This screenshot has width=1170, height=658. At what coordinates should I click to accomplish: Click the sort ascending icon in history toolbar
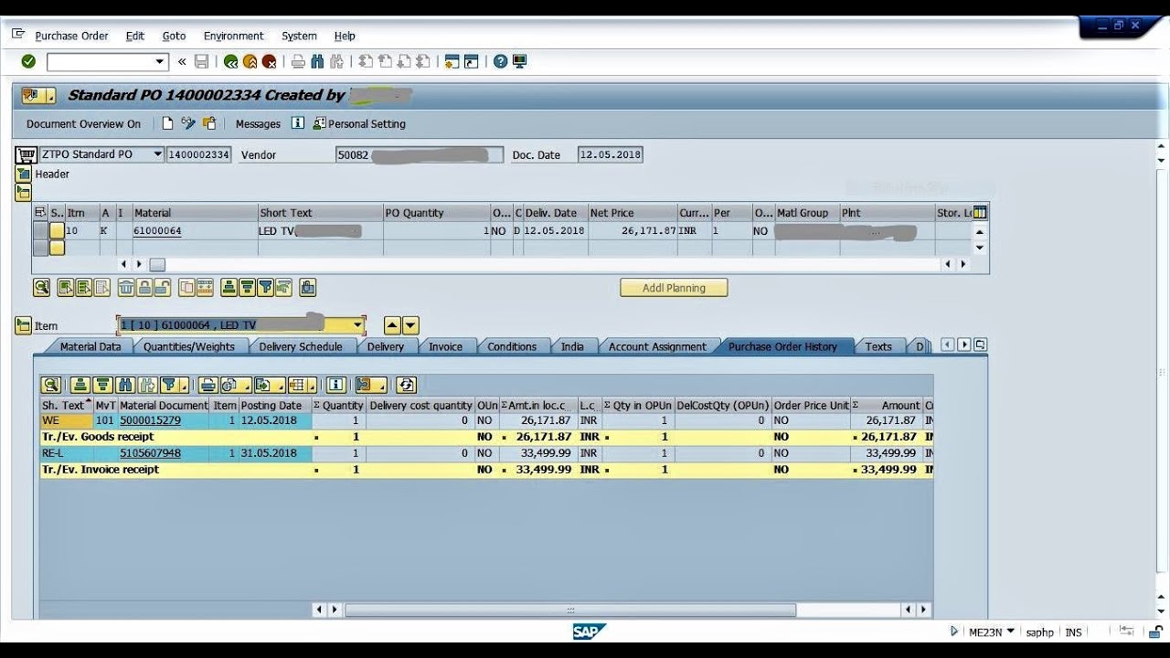click(x=80, y=385)
